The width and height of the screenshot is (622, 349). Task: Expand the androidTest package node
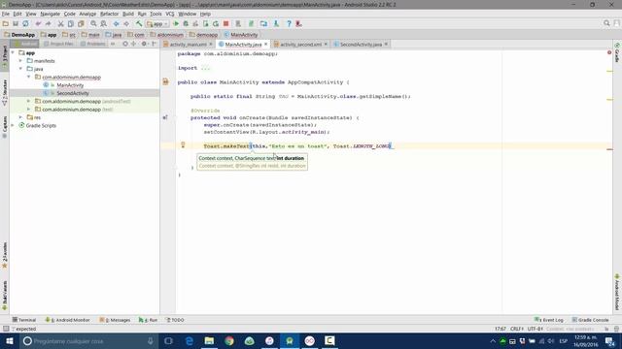[x=29, y=101]
